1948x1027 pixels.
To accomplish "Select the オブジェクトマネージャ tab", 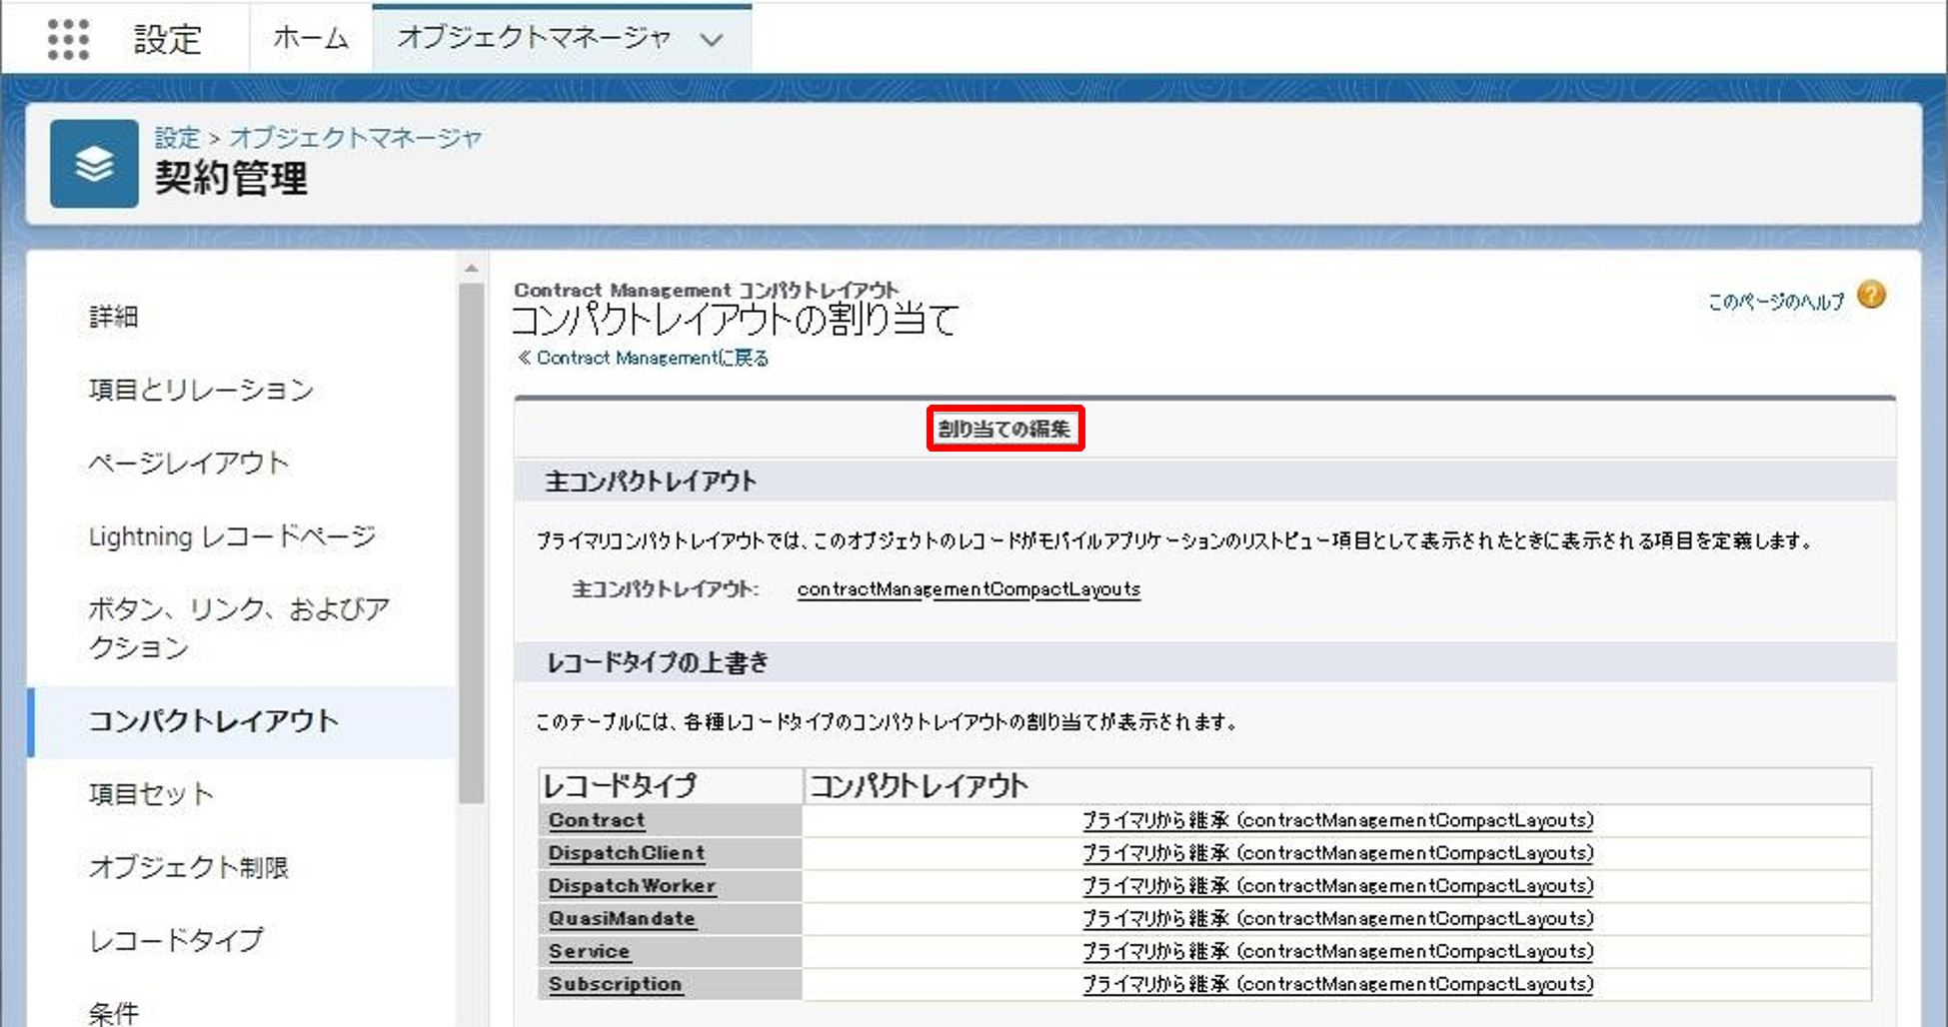I will click(533, 39).
